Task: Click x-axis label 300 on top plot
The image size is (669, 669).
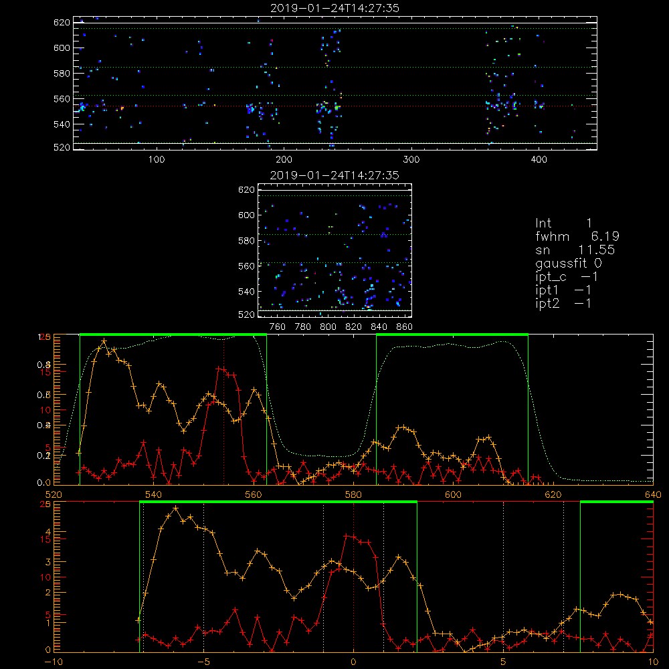Action: click(x=411, y=160)
